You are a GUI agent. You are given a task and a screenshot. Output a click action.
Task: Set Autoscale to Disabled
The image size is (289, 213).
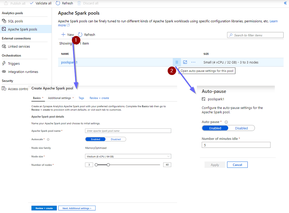[x=116, y=139]
